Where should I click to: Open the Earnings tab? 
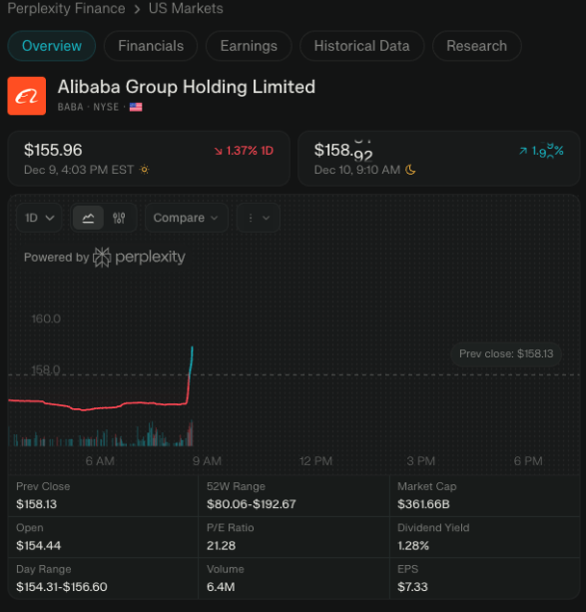(249, 46)
